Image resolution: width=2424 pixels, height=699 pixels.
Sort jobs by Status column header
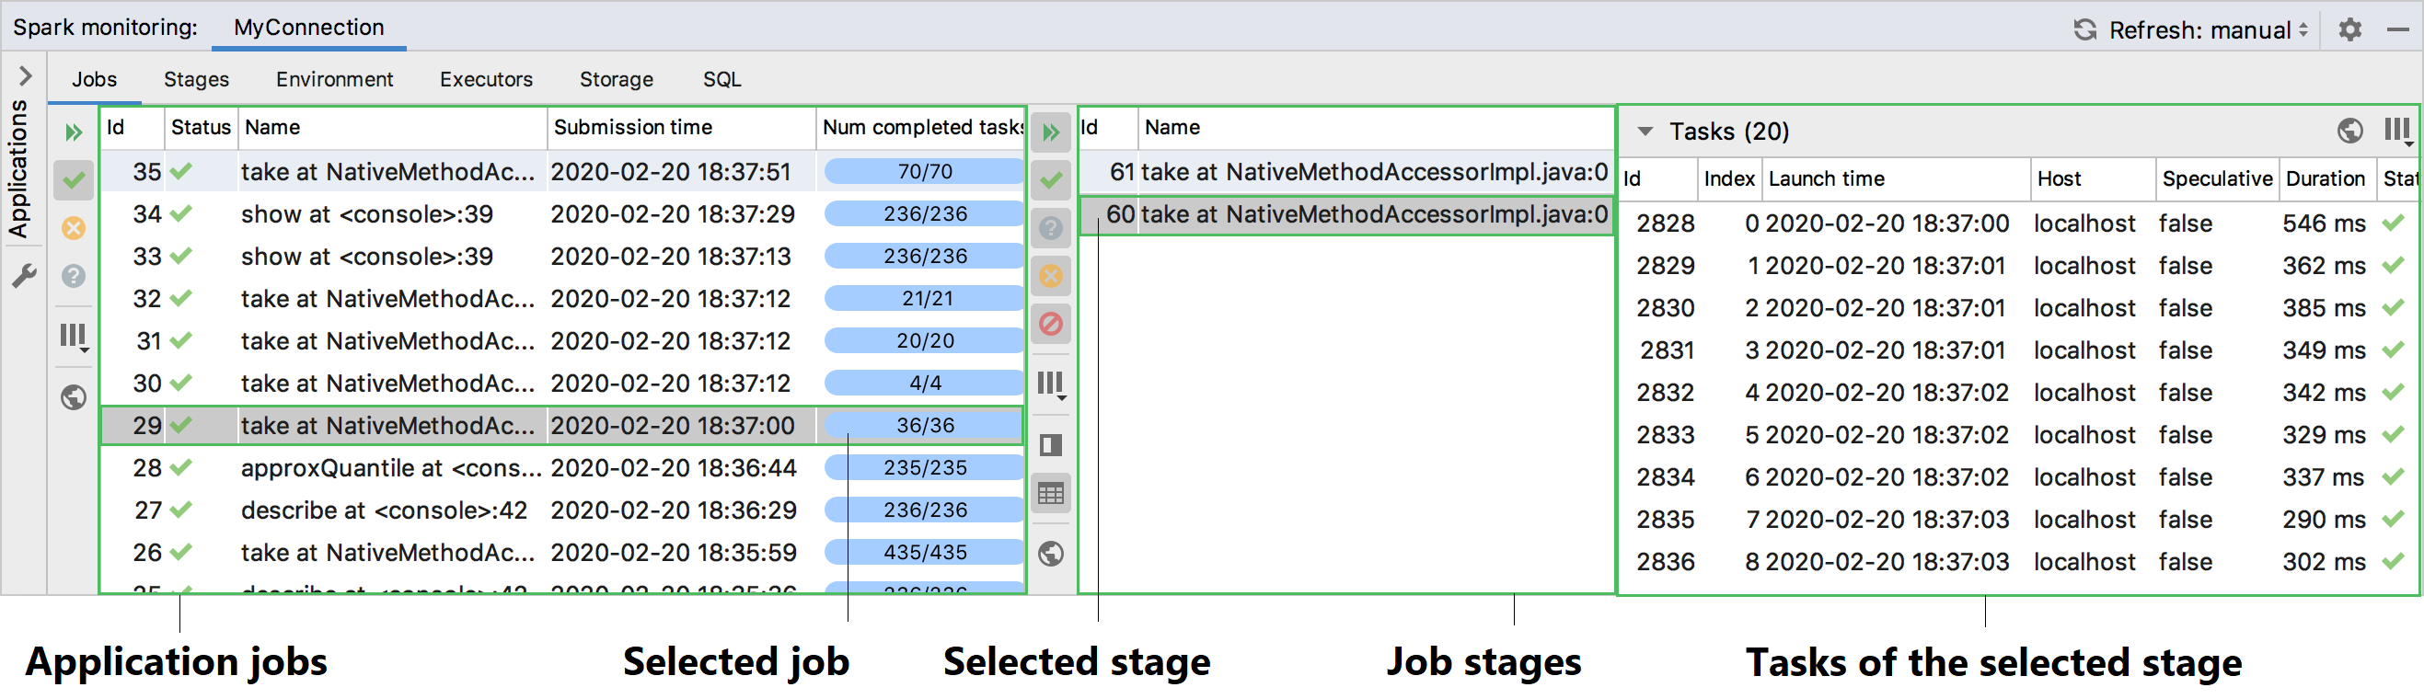coord(201,128)
